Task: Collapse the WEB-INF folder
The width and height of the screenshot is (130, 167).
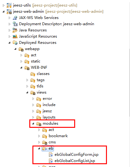Action: click(21, 67)
